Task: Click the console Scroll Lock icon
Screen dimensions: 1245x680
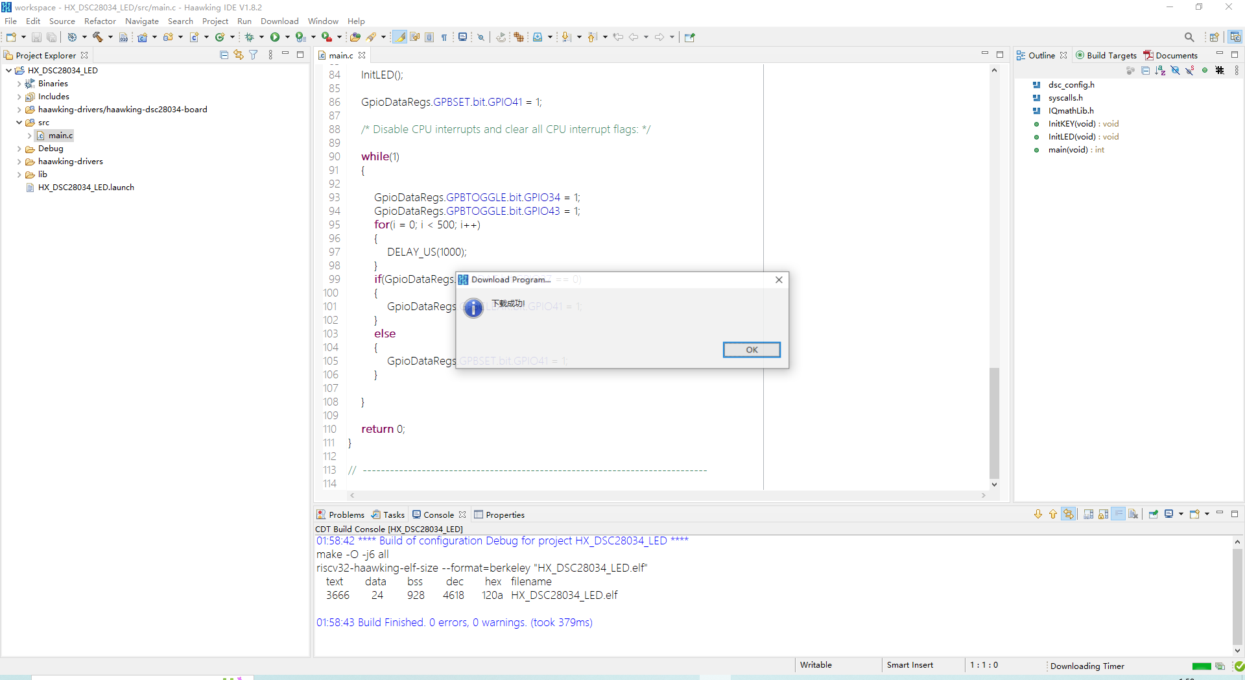Action: pyautogui.click(x=1103, y=514)
